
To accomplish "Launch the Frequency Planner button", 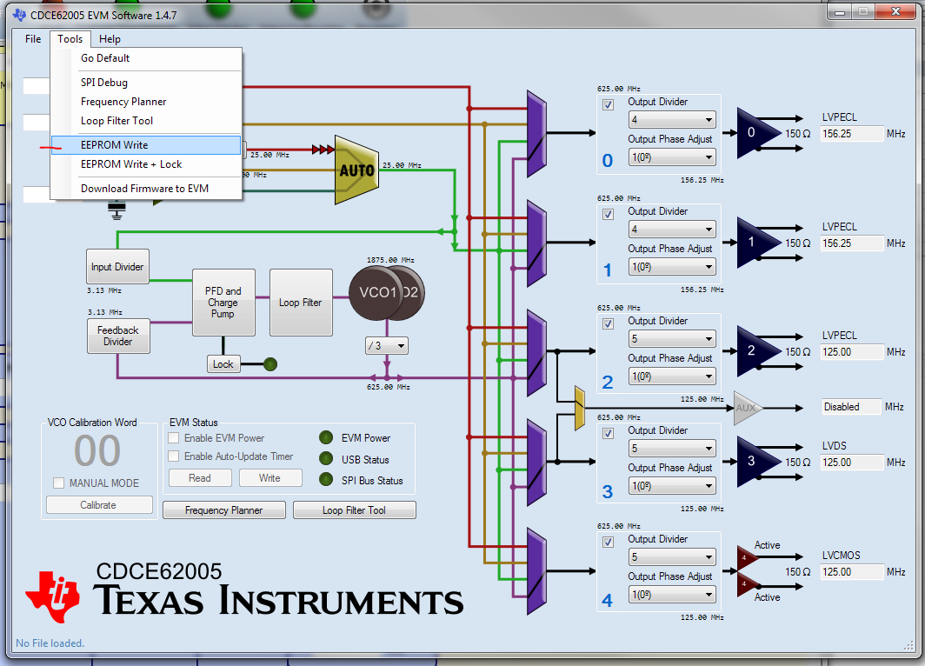I will coord(223,509).
